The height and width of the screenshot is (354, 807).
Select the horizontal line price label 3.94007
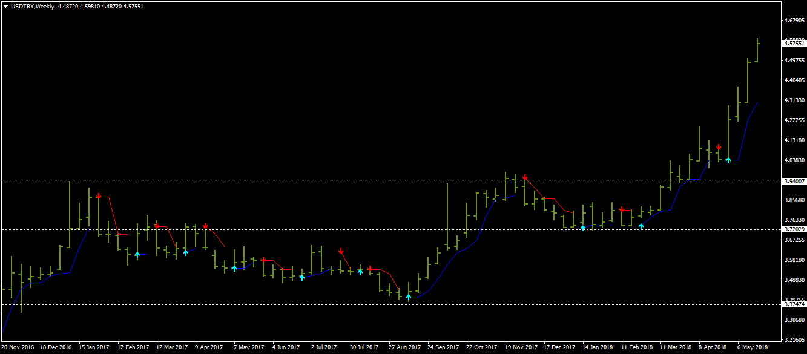click(794, 181)
